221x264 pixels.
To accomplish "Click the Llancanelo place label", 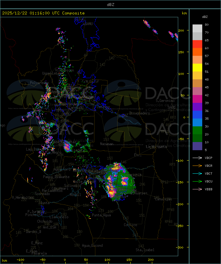I will (59, 217).
